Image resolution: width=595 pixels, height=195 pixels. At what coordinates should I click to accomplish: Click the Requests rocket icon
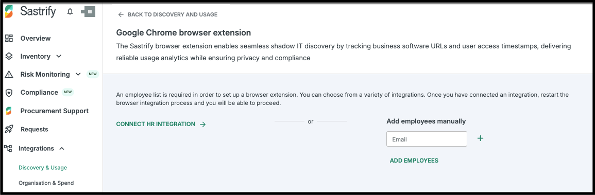tap(9, 129)
